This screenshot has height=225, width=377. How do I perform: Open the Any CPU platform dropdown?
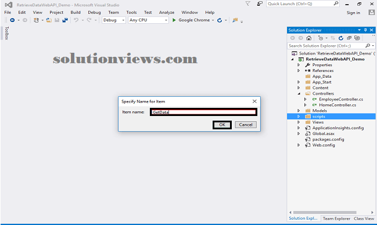pyautogui.click(x=166, y=20)
